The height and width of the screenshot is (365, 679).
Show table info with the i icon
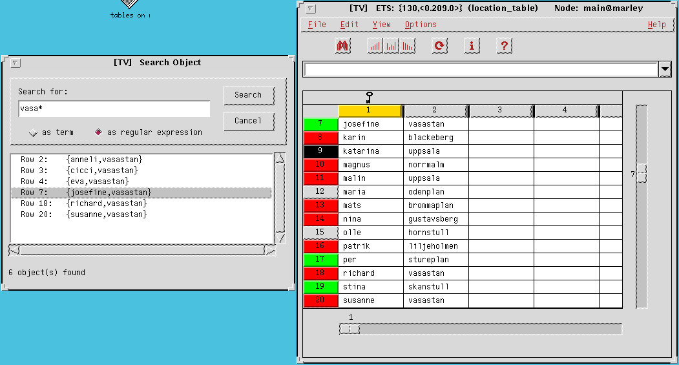pyautogui.click(x=472, y=45)
